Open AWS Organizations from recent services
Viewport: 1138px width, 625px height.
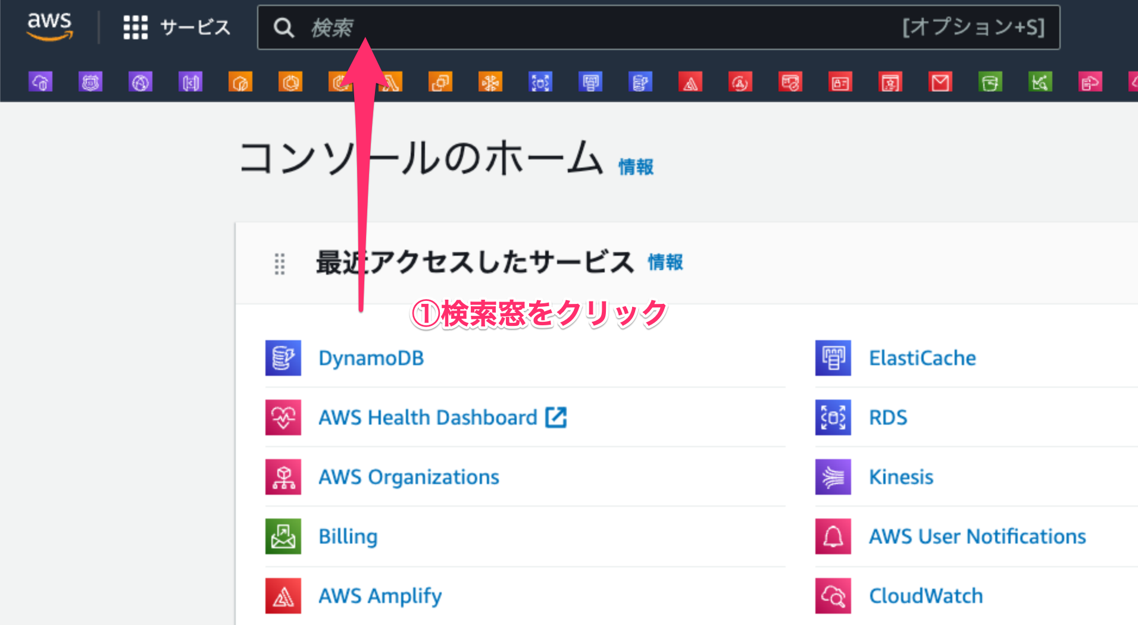(x=409, y=477)
